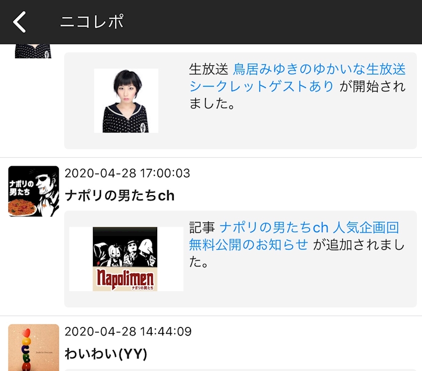Go back using the header back arrow

coord(20,22)
